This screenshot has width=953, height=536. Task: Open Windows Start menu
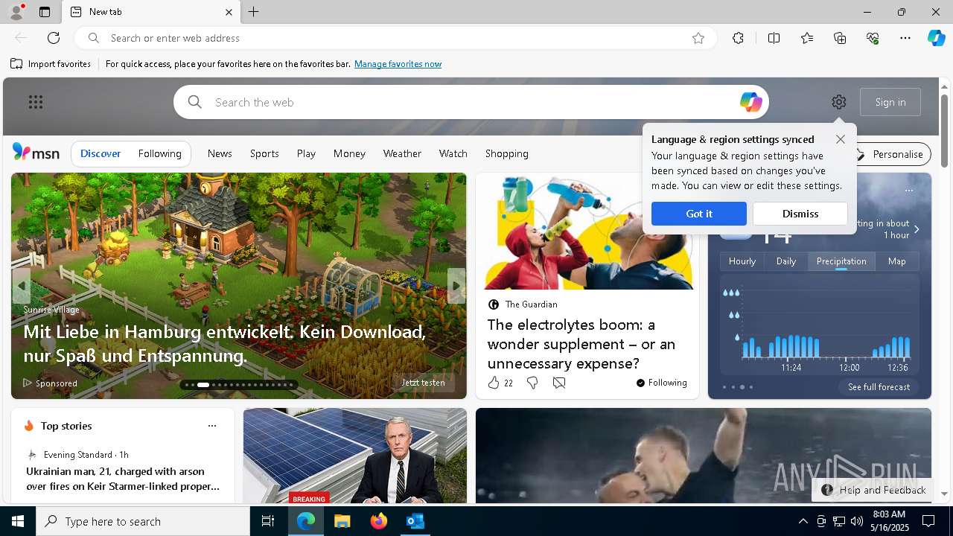(x=18, y=521)
